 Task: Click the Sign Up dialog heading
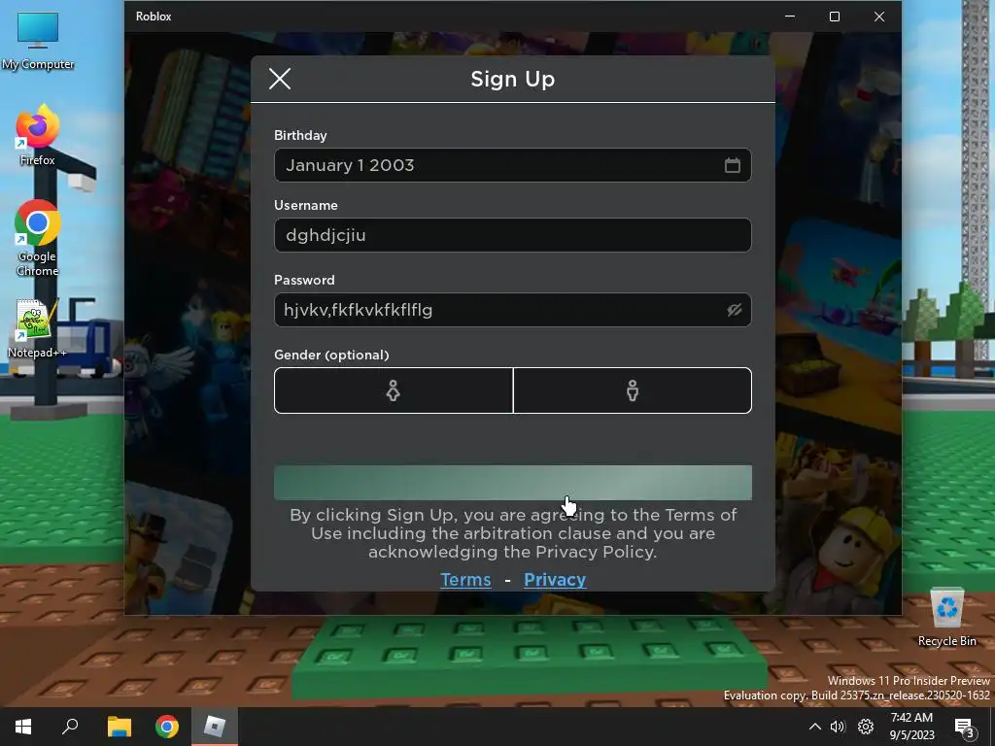tap(513, 80)
